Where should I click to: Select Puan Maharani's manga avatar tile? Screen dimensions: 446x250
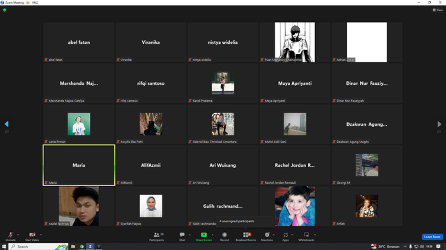295,42
